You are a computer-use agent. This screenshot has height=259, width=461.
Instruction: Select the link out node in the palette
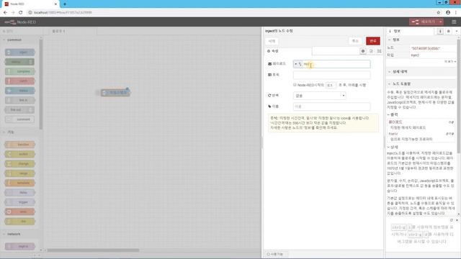19,110
